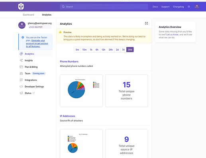Viewport: 206px width, 158px height.
Task: Click the search magnifier icon
Action: tap(63, 7)
